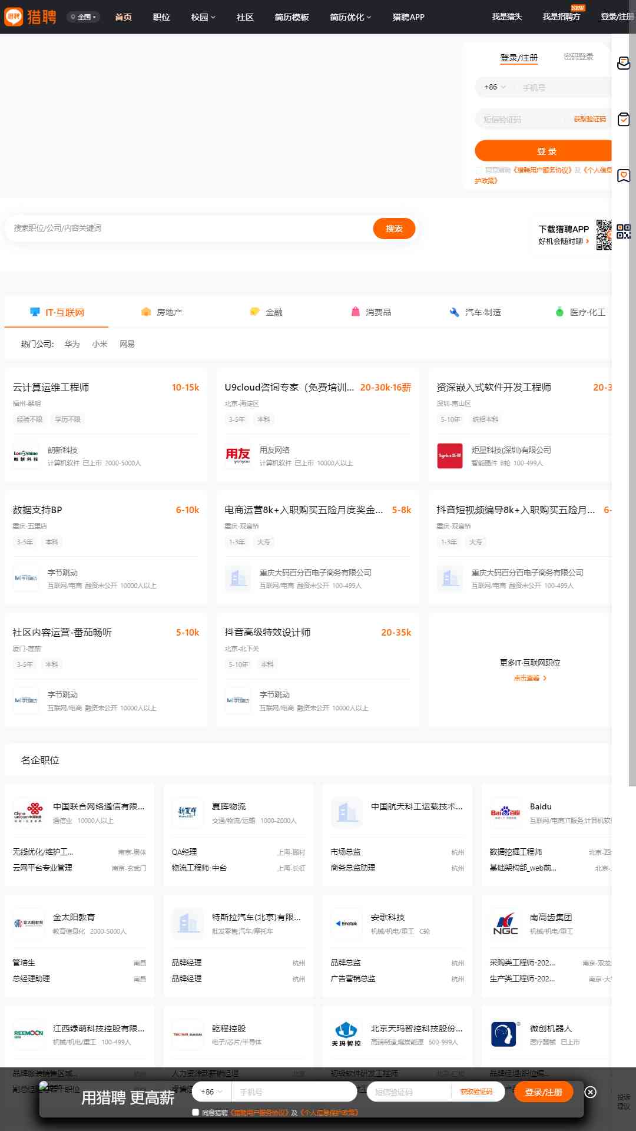Image resolution: width=636 pixels, height=1131 pixels.
Task: Click the QR code sidebar icon
Action: tap(624, 232)
